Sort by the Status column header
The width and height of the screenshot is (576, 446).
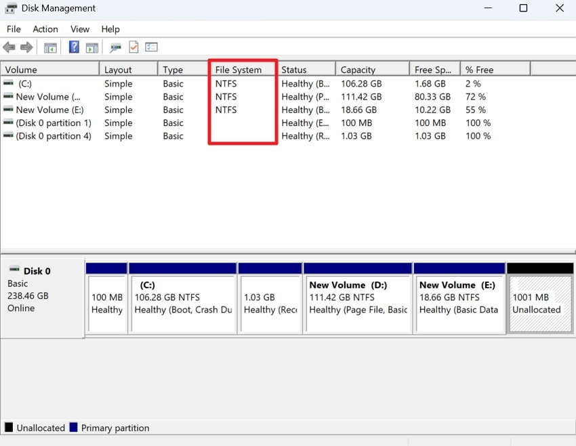pyautogui.click(x=306, y=69)
